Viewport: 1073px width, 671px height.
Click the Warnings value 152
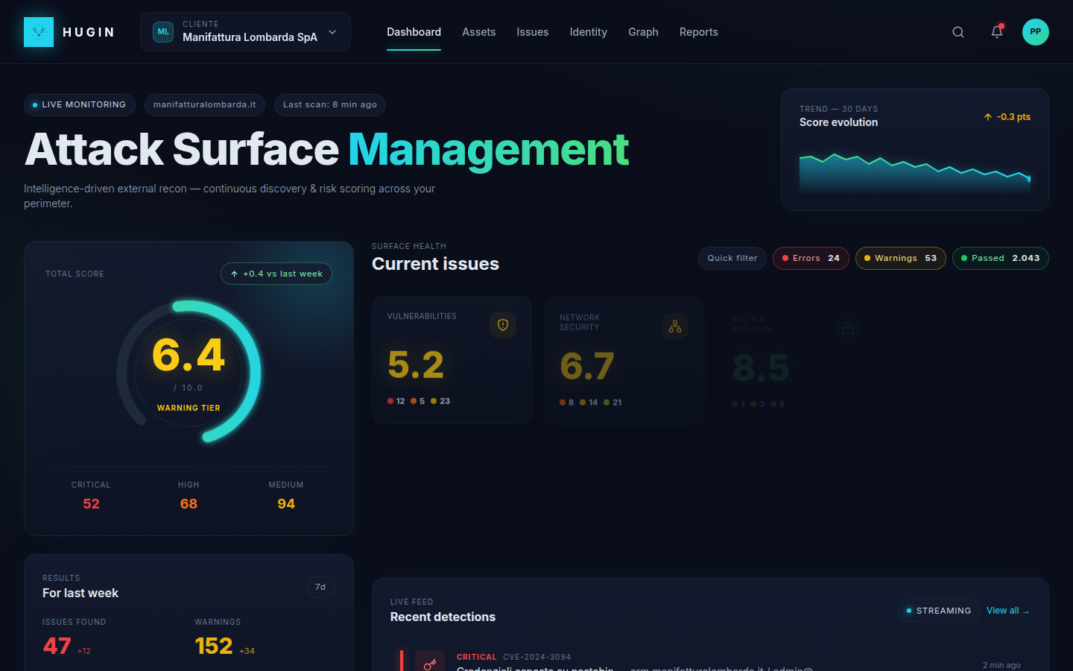[x=214, y=646]
